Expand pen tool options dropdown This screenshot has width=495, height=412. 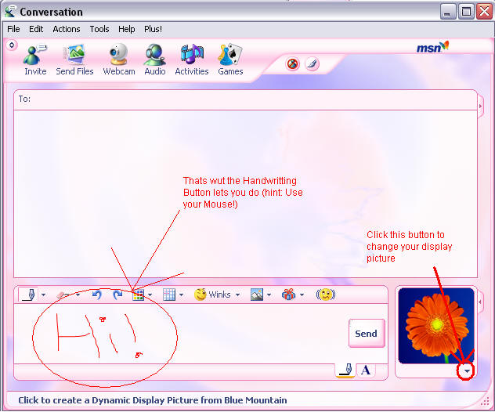point(44,295)
